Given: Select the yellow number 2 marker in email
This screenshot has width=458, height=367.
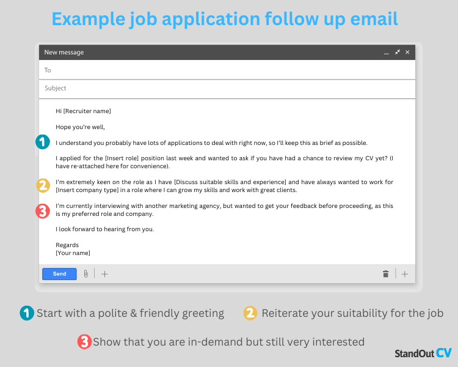Looking at the screenshot, I should pos(43,186).
